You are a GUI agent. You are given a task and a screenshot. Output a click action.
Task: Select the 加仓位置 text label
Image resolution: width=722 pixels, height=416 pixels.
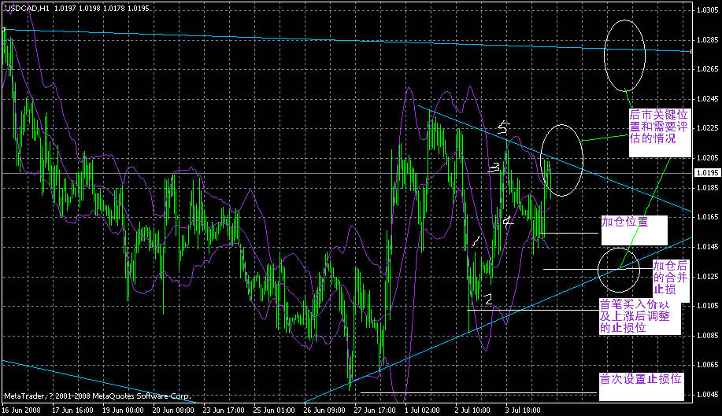tap(634, 230)
